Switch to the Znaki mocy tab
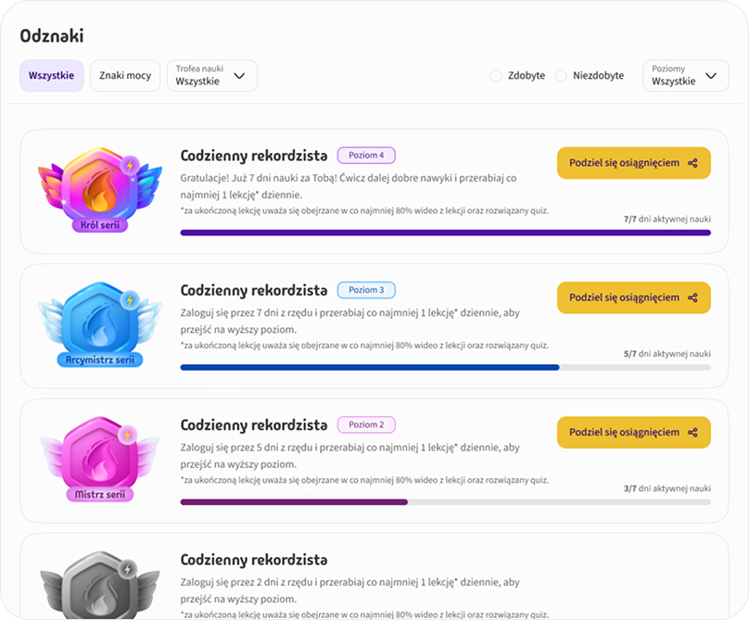 tap(125, 75)
